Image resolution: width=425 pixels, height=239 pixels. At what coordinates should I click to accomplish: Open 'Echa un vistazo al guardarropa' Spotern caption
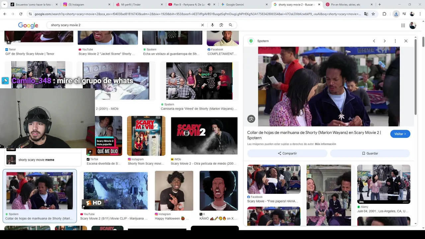coord(171,54)
